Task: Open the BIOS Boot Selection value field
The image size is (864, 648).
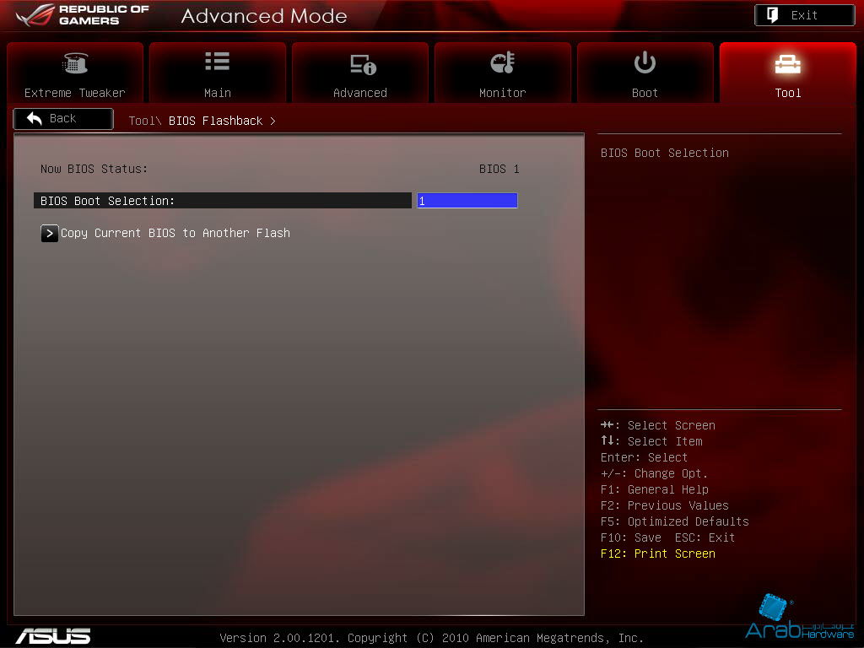Action: click(467, 201)
